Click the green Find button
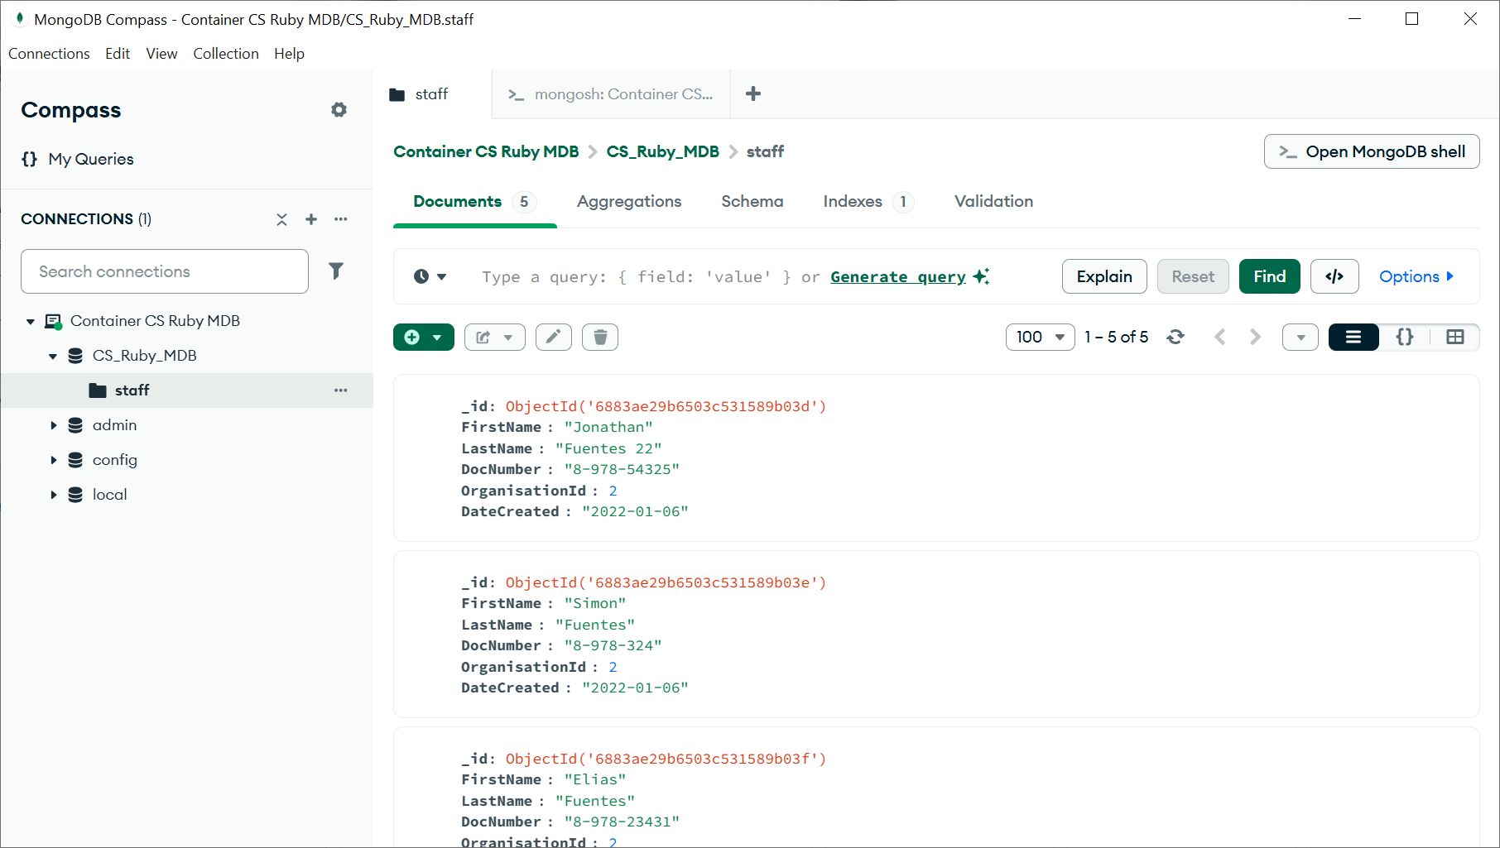Image resolution: width=1500 pixels, height=848 pixels. 1269,276
